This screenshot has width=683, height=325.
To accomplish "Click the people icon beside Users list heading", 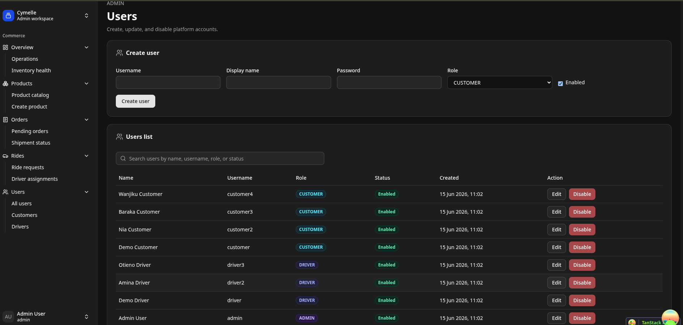I will 119,137.
